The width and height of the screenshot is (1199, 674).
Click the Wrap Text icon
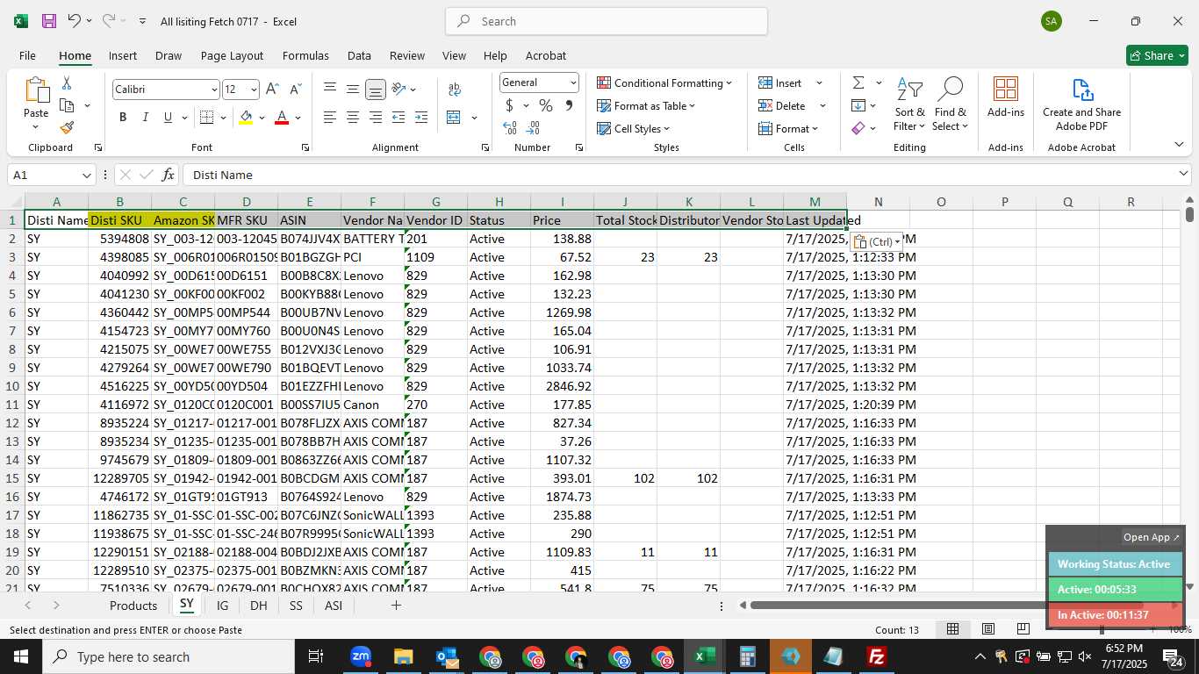tap(455, 90)
